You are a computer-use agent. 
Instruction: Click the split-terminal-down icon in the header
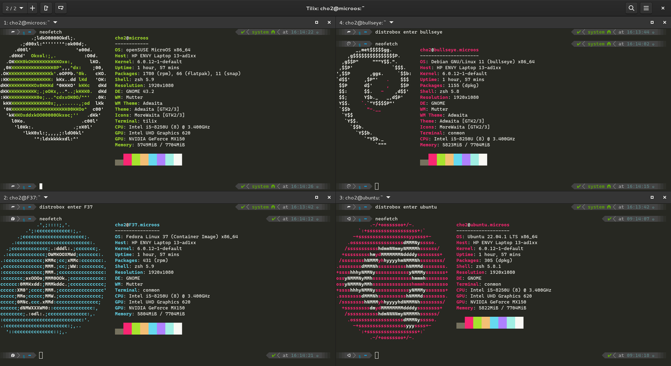(x=62, y=8)
